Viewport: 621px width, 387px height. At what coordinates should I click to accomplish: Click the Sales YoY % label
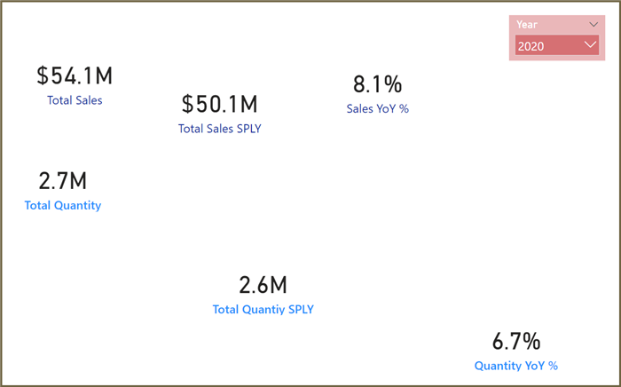pyautogui.click(x=377, y=108)
